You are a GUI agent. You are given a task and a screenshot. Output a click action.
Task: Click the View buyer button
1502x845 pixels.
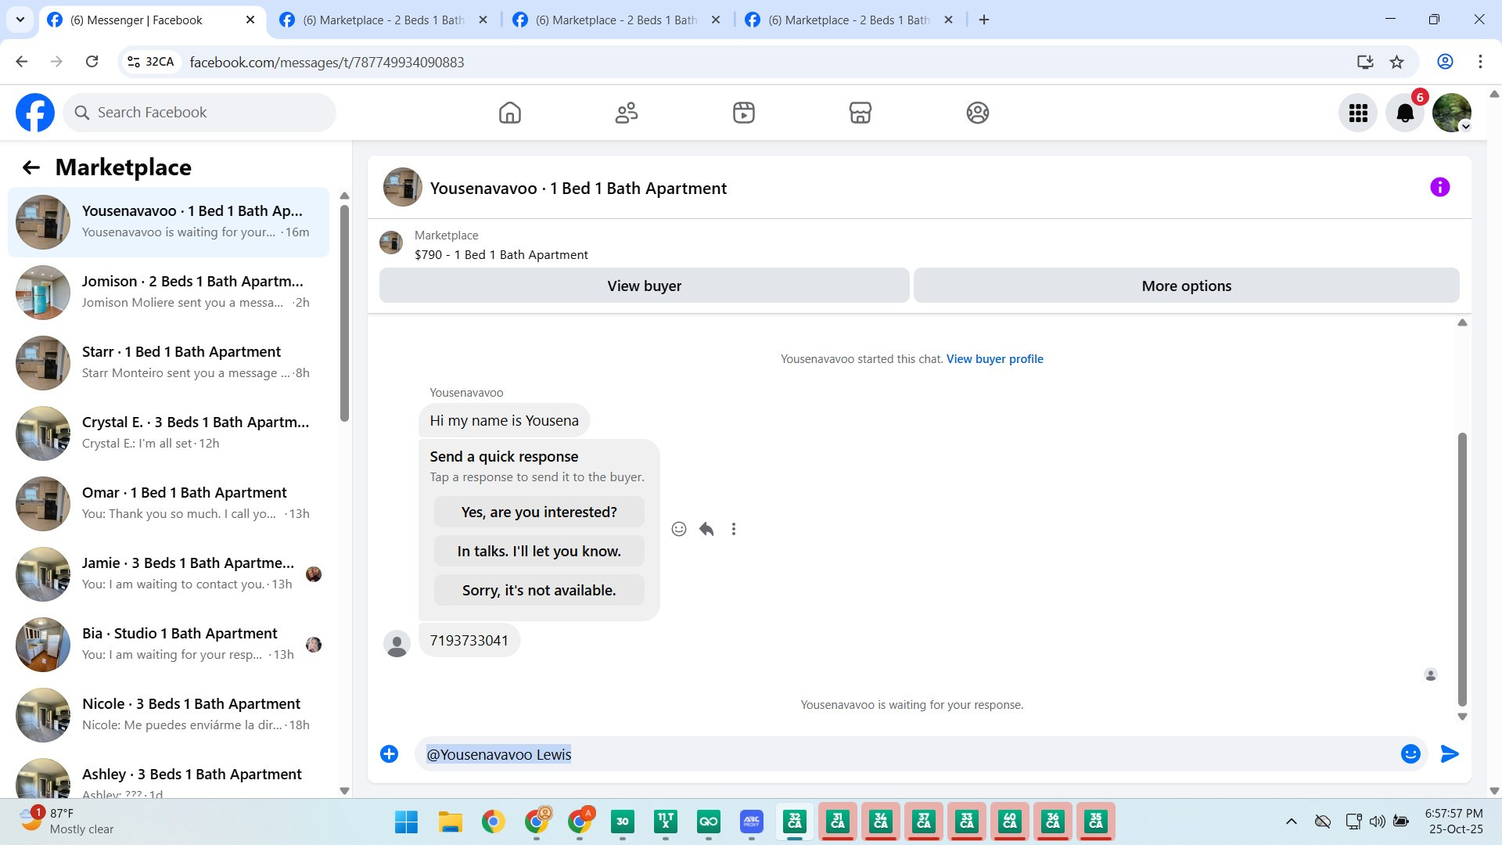(x=644, y=286)
